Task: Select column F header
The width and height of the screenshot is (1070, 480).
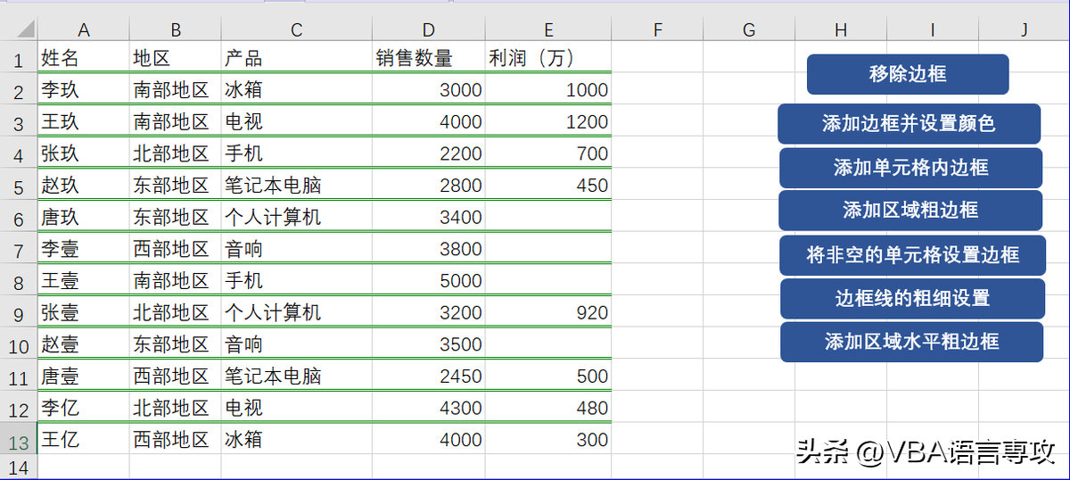Action: point(657,30)
